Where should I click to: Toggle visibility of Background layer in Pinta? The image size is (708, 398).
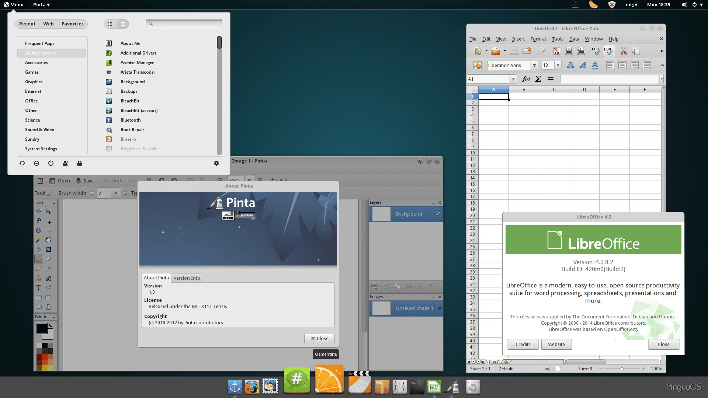click(438, 214)
